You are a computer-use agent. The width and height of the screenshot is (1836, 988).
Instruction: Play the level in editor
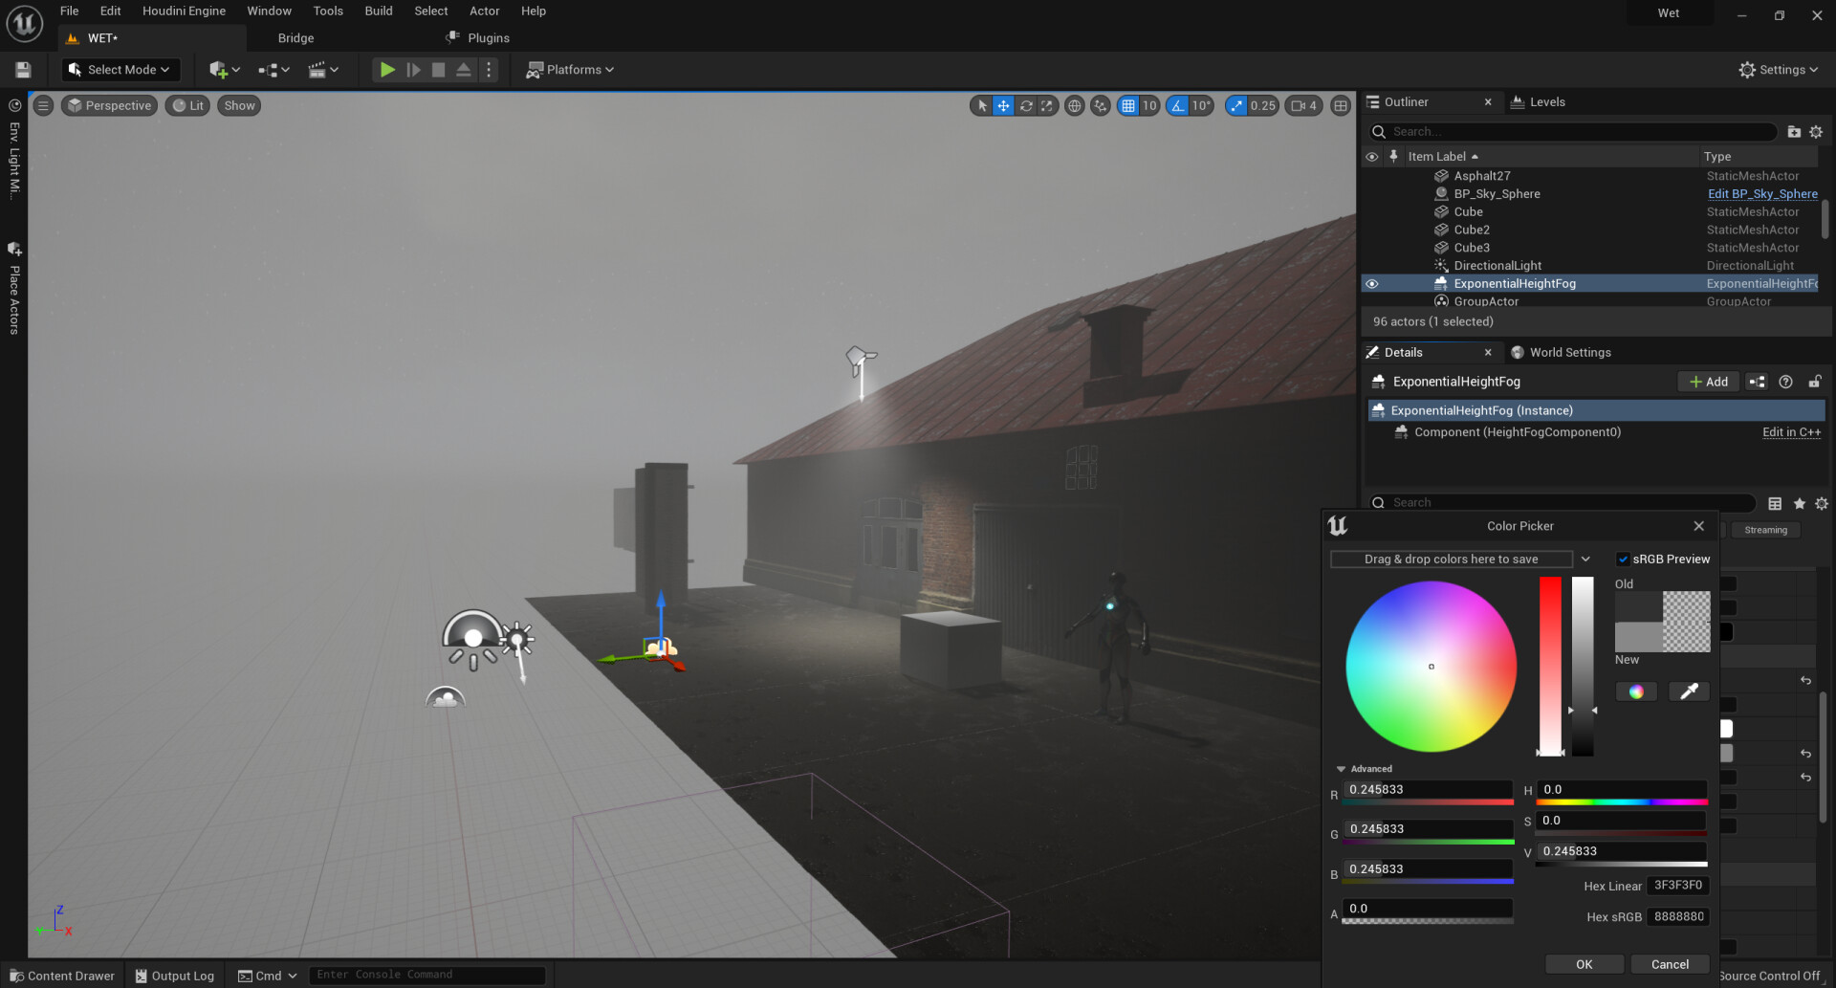coord(387,69)
